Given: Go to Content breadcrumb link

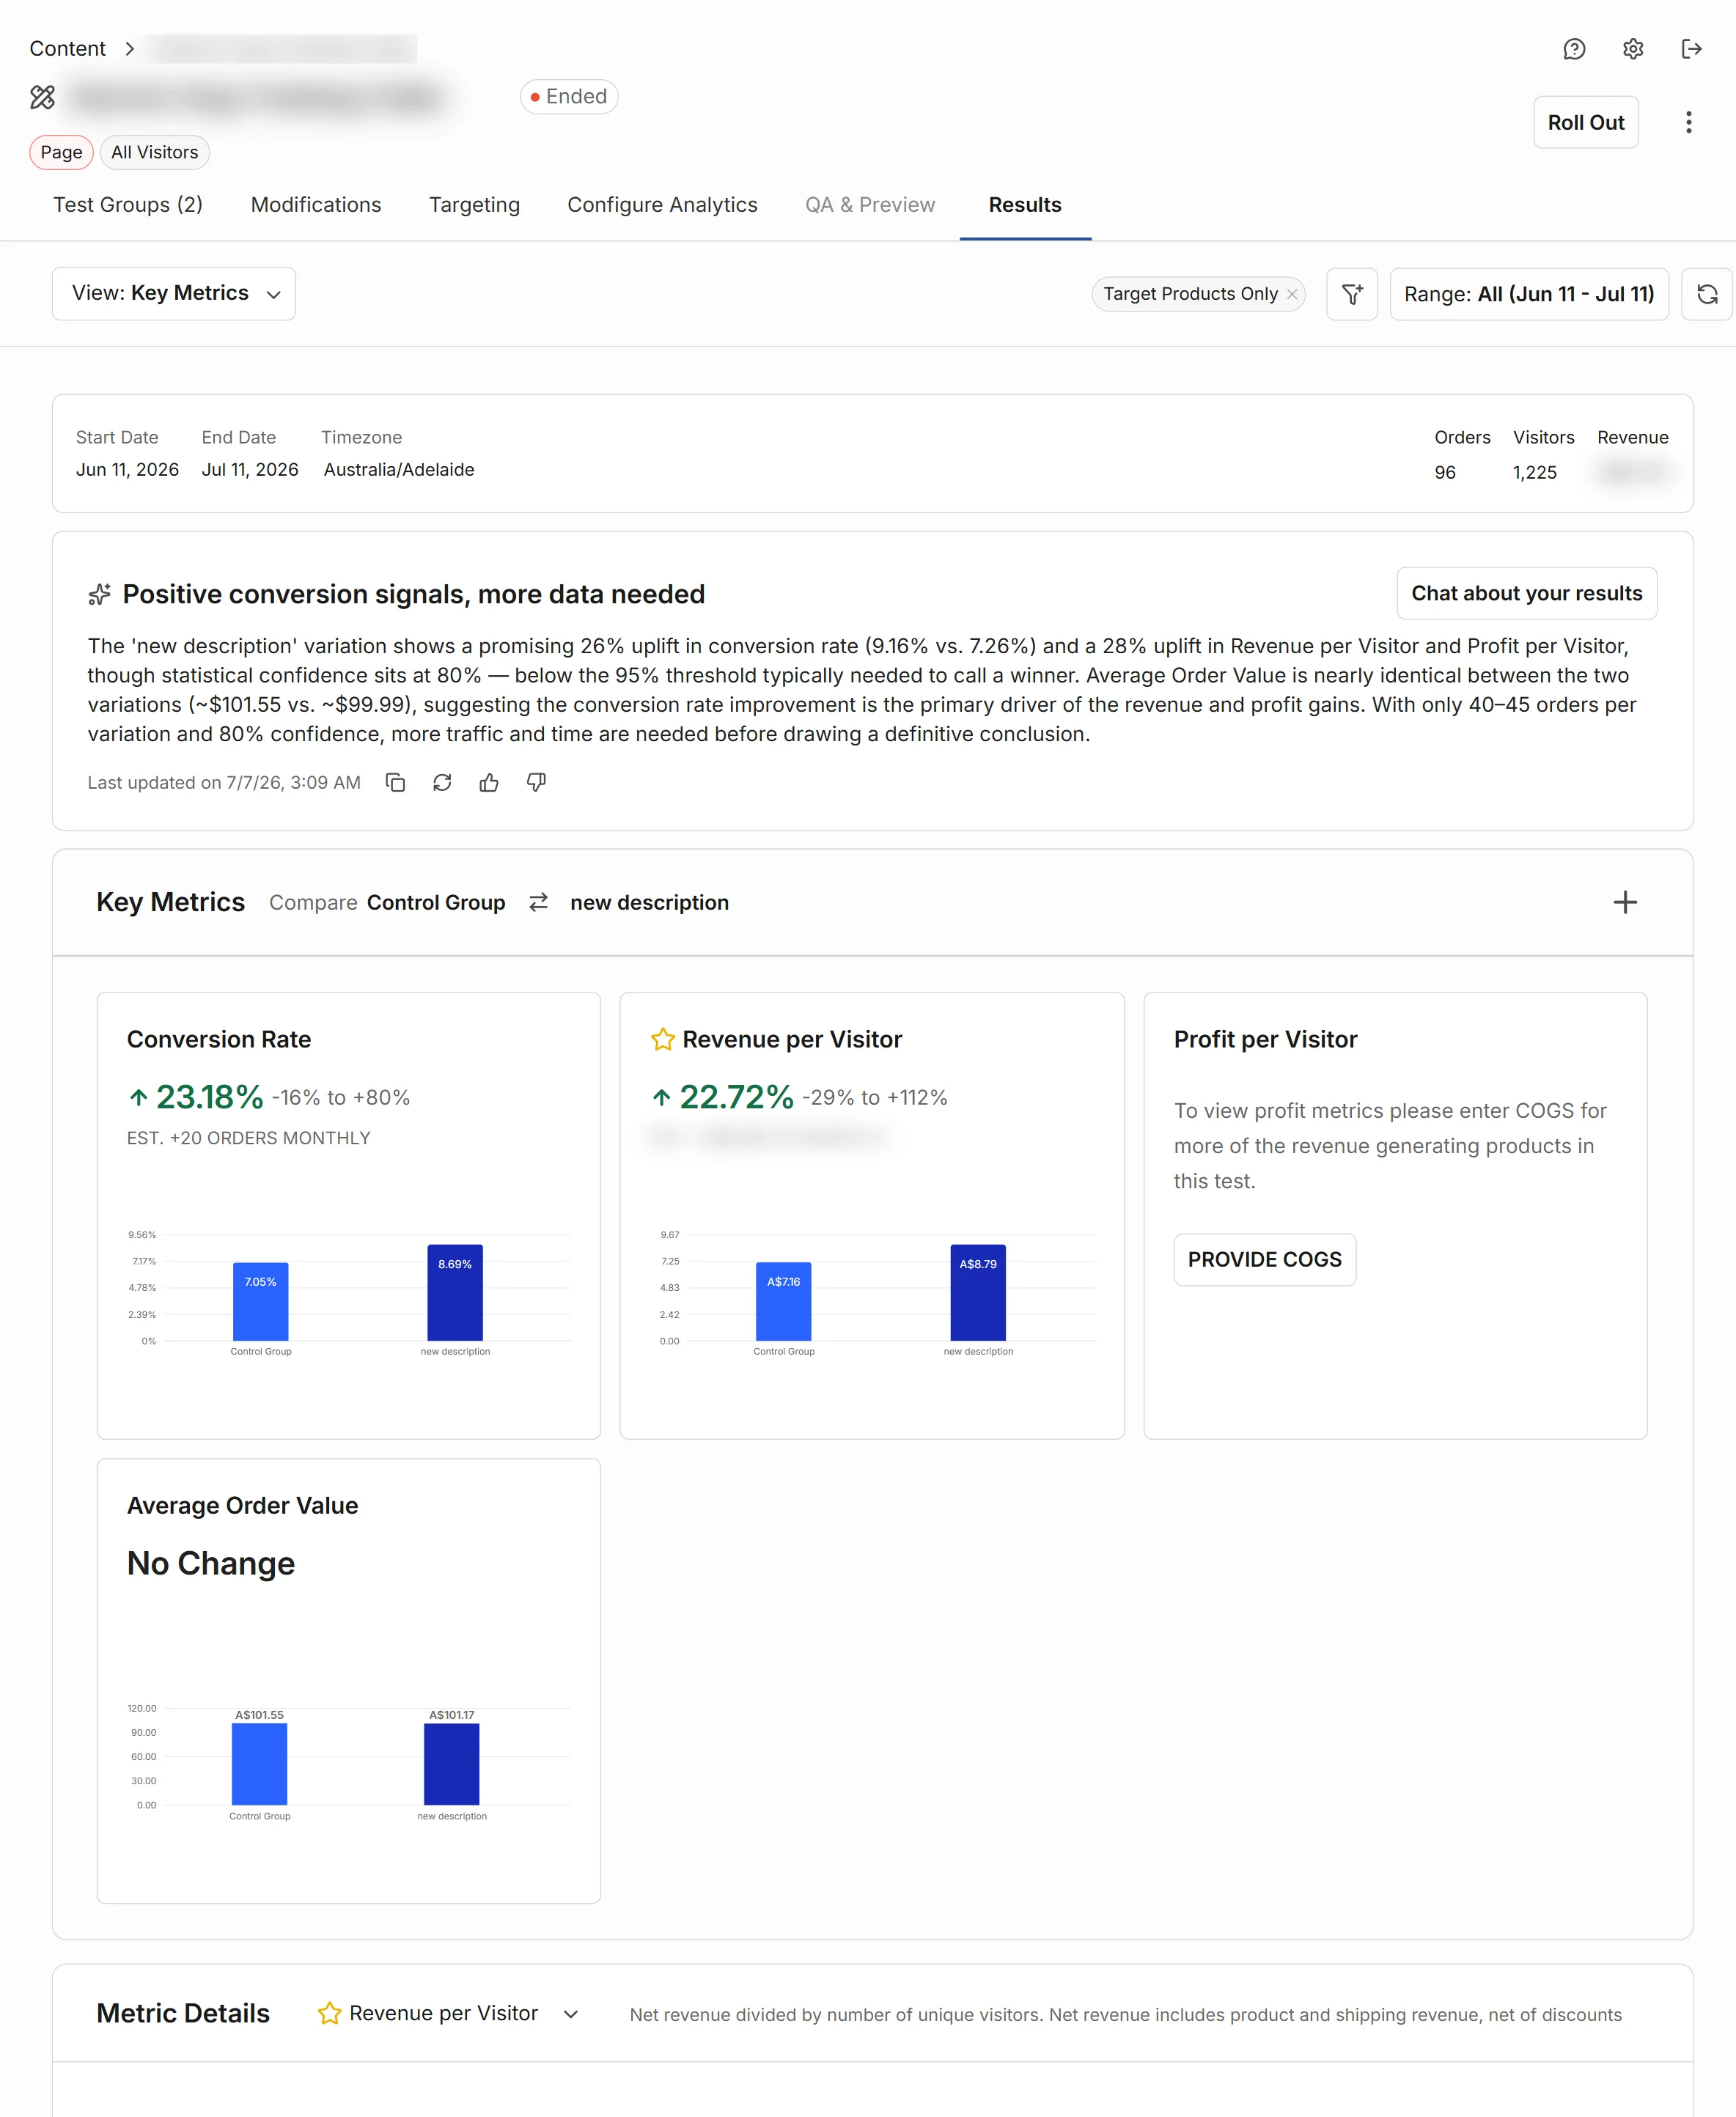Looking at the screenshot, I should [67, 49].
